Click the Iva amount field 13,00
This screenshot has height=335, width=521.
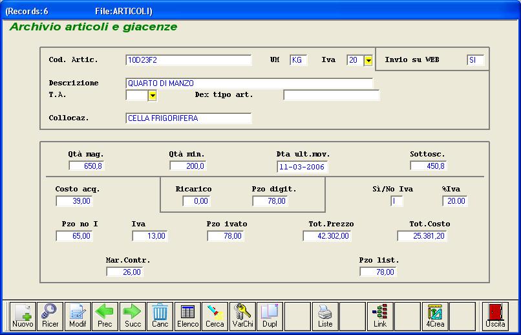coord(150,236)
